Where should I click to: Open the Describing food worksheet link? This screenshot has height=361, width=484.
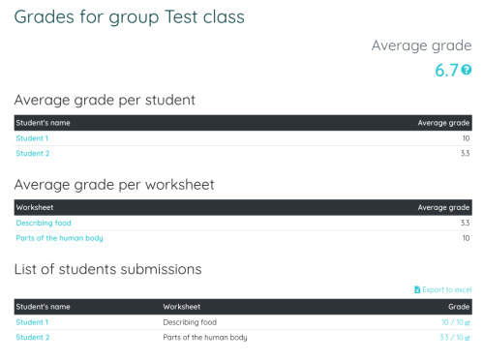[44, 223]
